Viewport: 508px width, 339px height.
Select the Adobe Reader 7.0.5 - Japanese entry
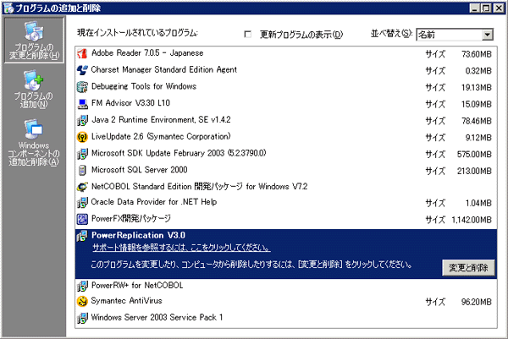coord(286,53)
